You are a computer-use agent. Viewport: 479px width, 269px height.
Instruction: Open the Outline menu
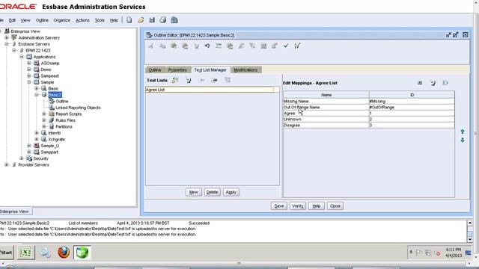pyautogui.click(x=42, y=20)
